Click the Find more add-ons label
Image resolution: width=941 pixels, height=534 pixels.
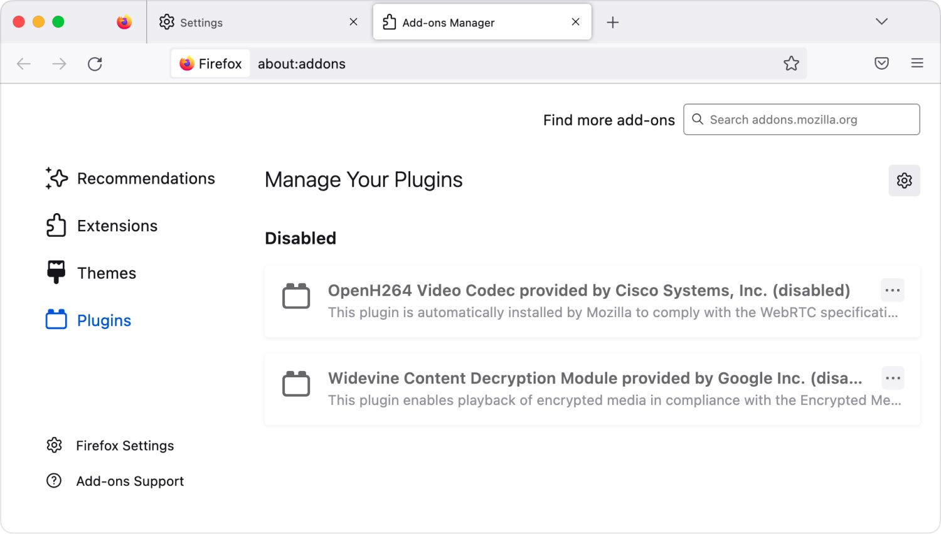pos(609,120)
